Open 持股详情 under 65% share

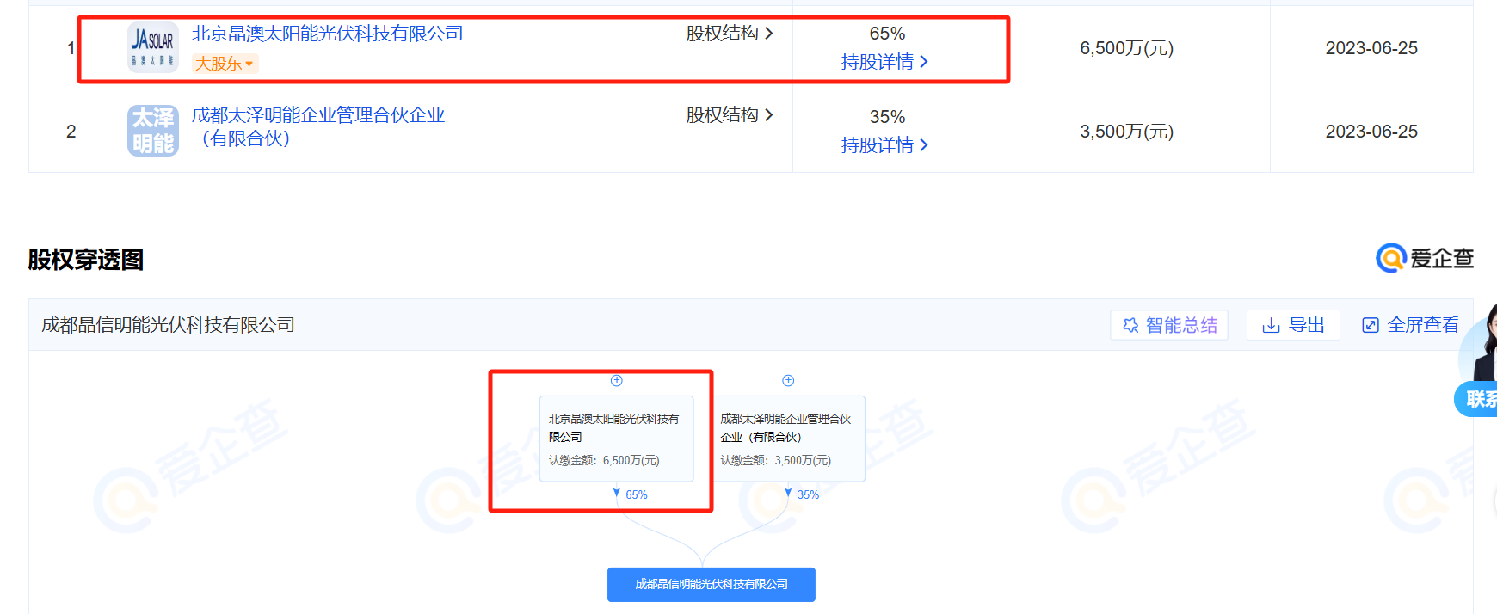(884, 62)
